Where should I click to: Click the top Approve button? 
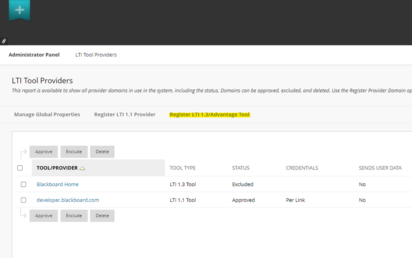pos(44,152)
